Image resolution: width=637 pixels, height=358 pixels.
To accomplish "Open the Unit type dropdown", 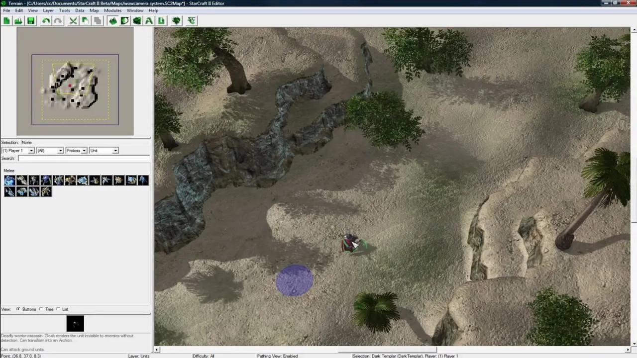I will [104, 151].
